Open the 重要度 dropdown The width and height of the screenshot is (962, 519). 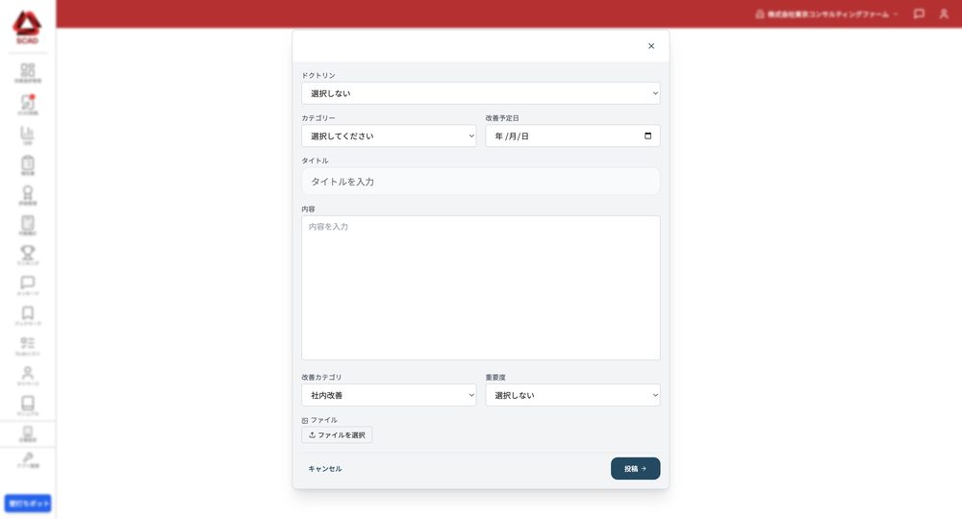point(572,395)
